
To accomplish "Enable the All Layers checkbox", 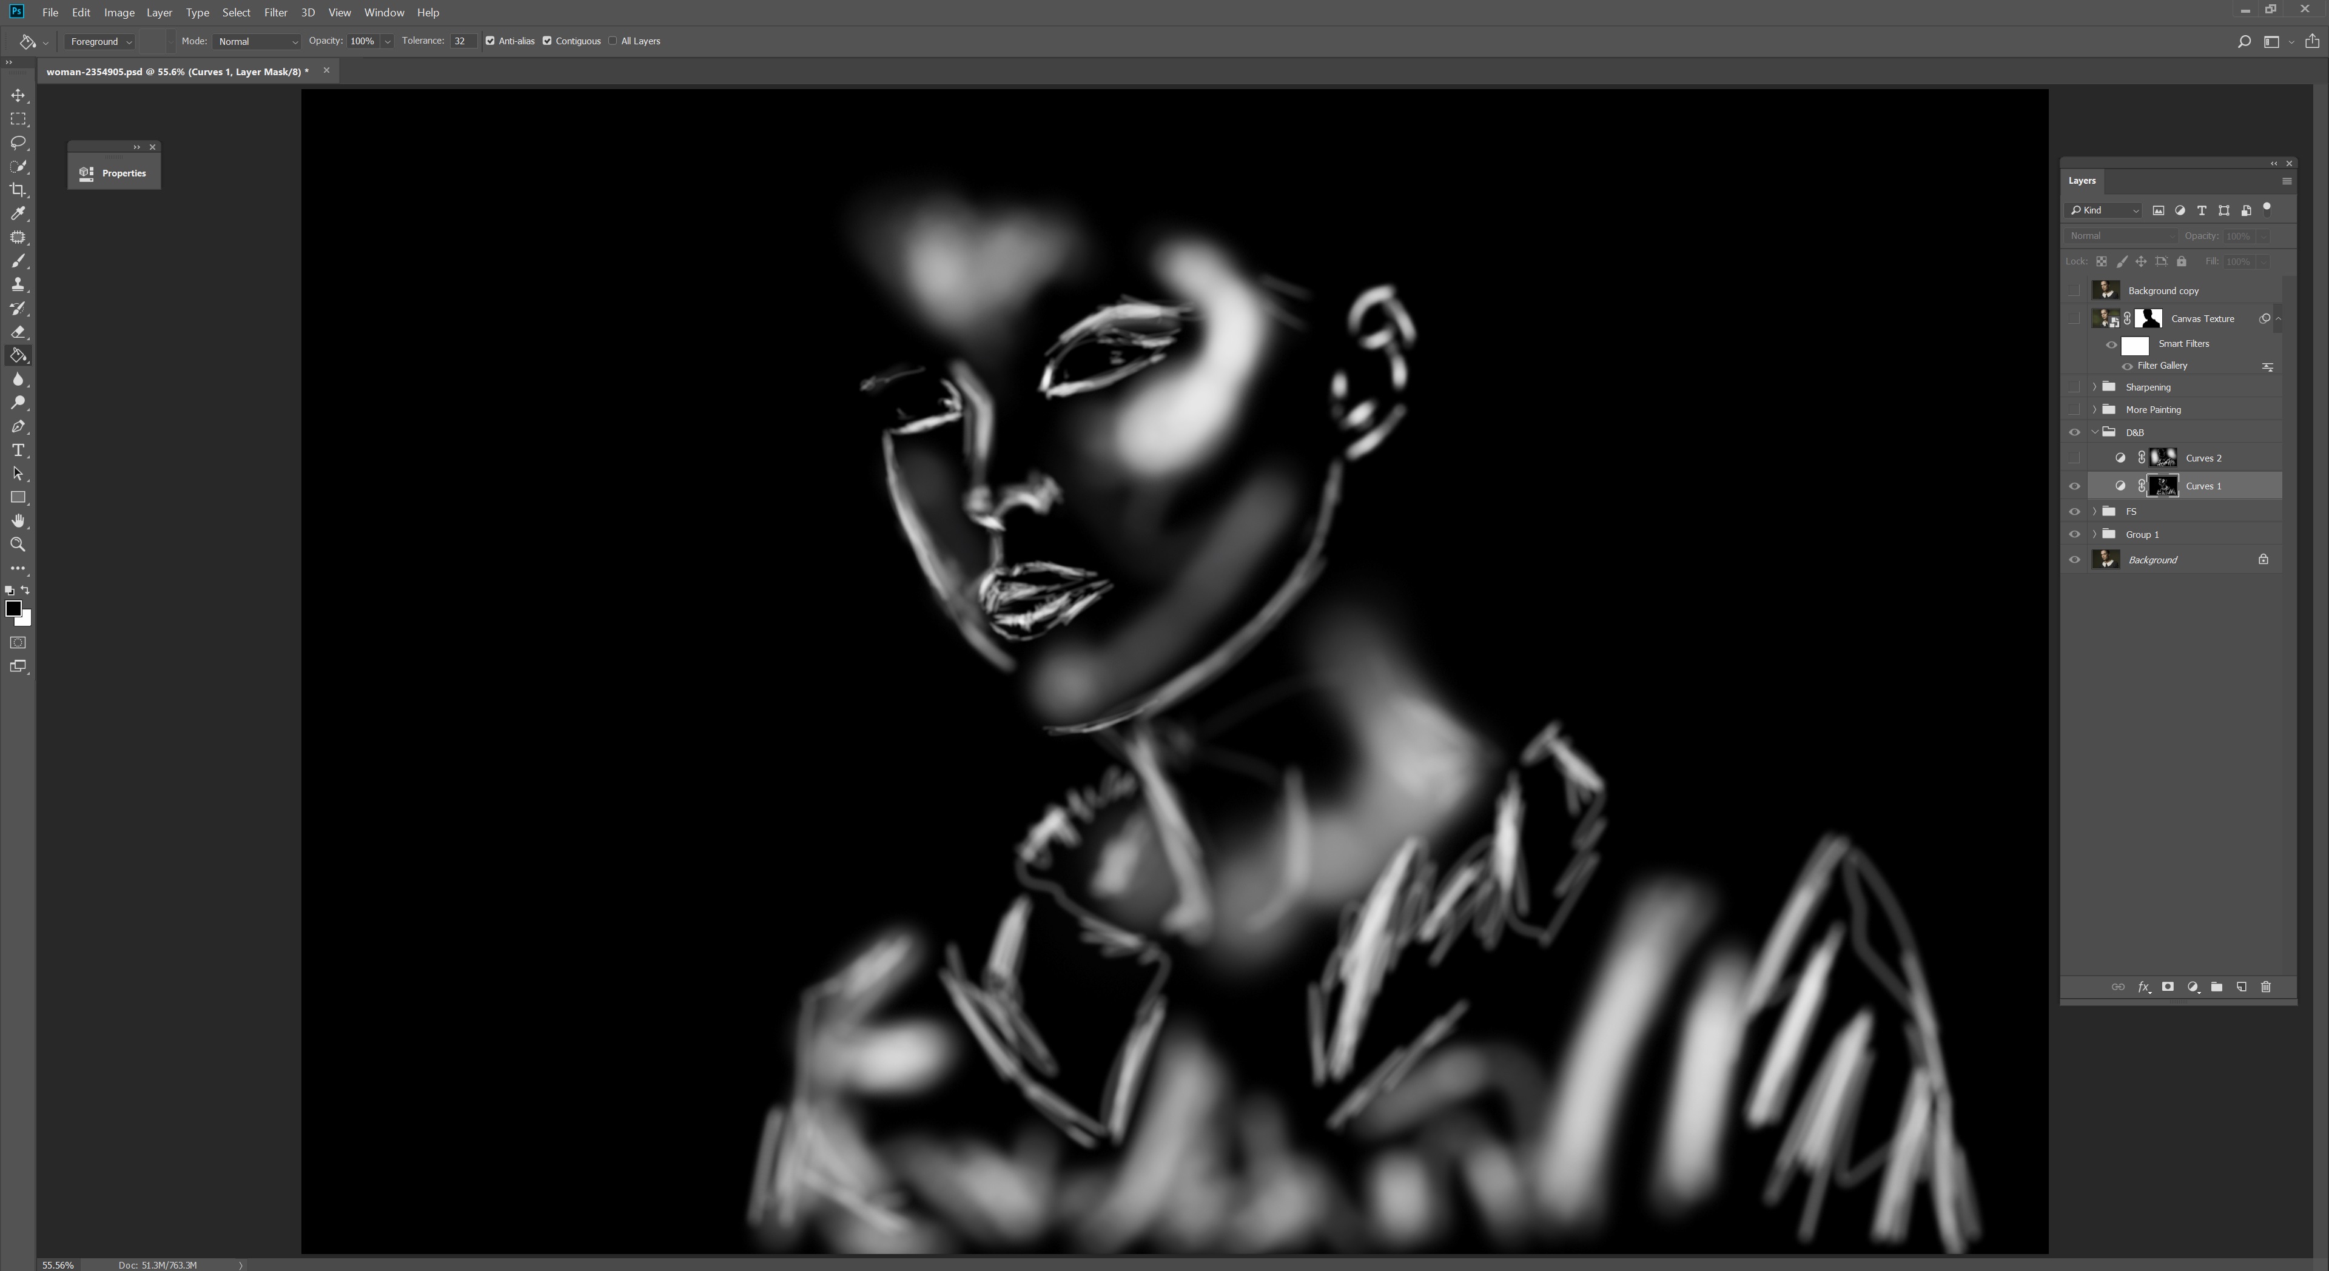I will pos(613,42).
